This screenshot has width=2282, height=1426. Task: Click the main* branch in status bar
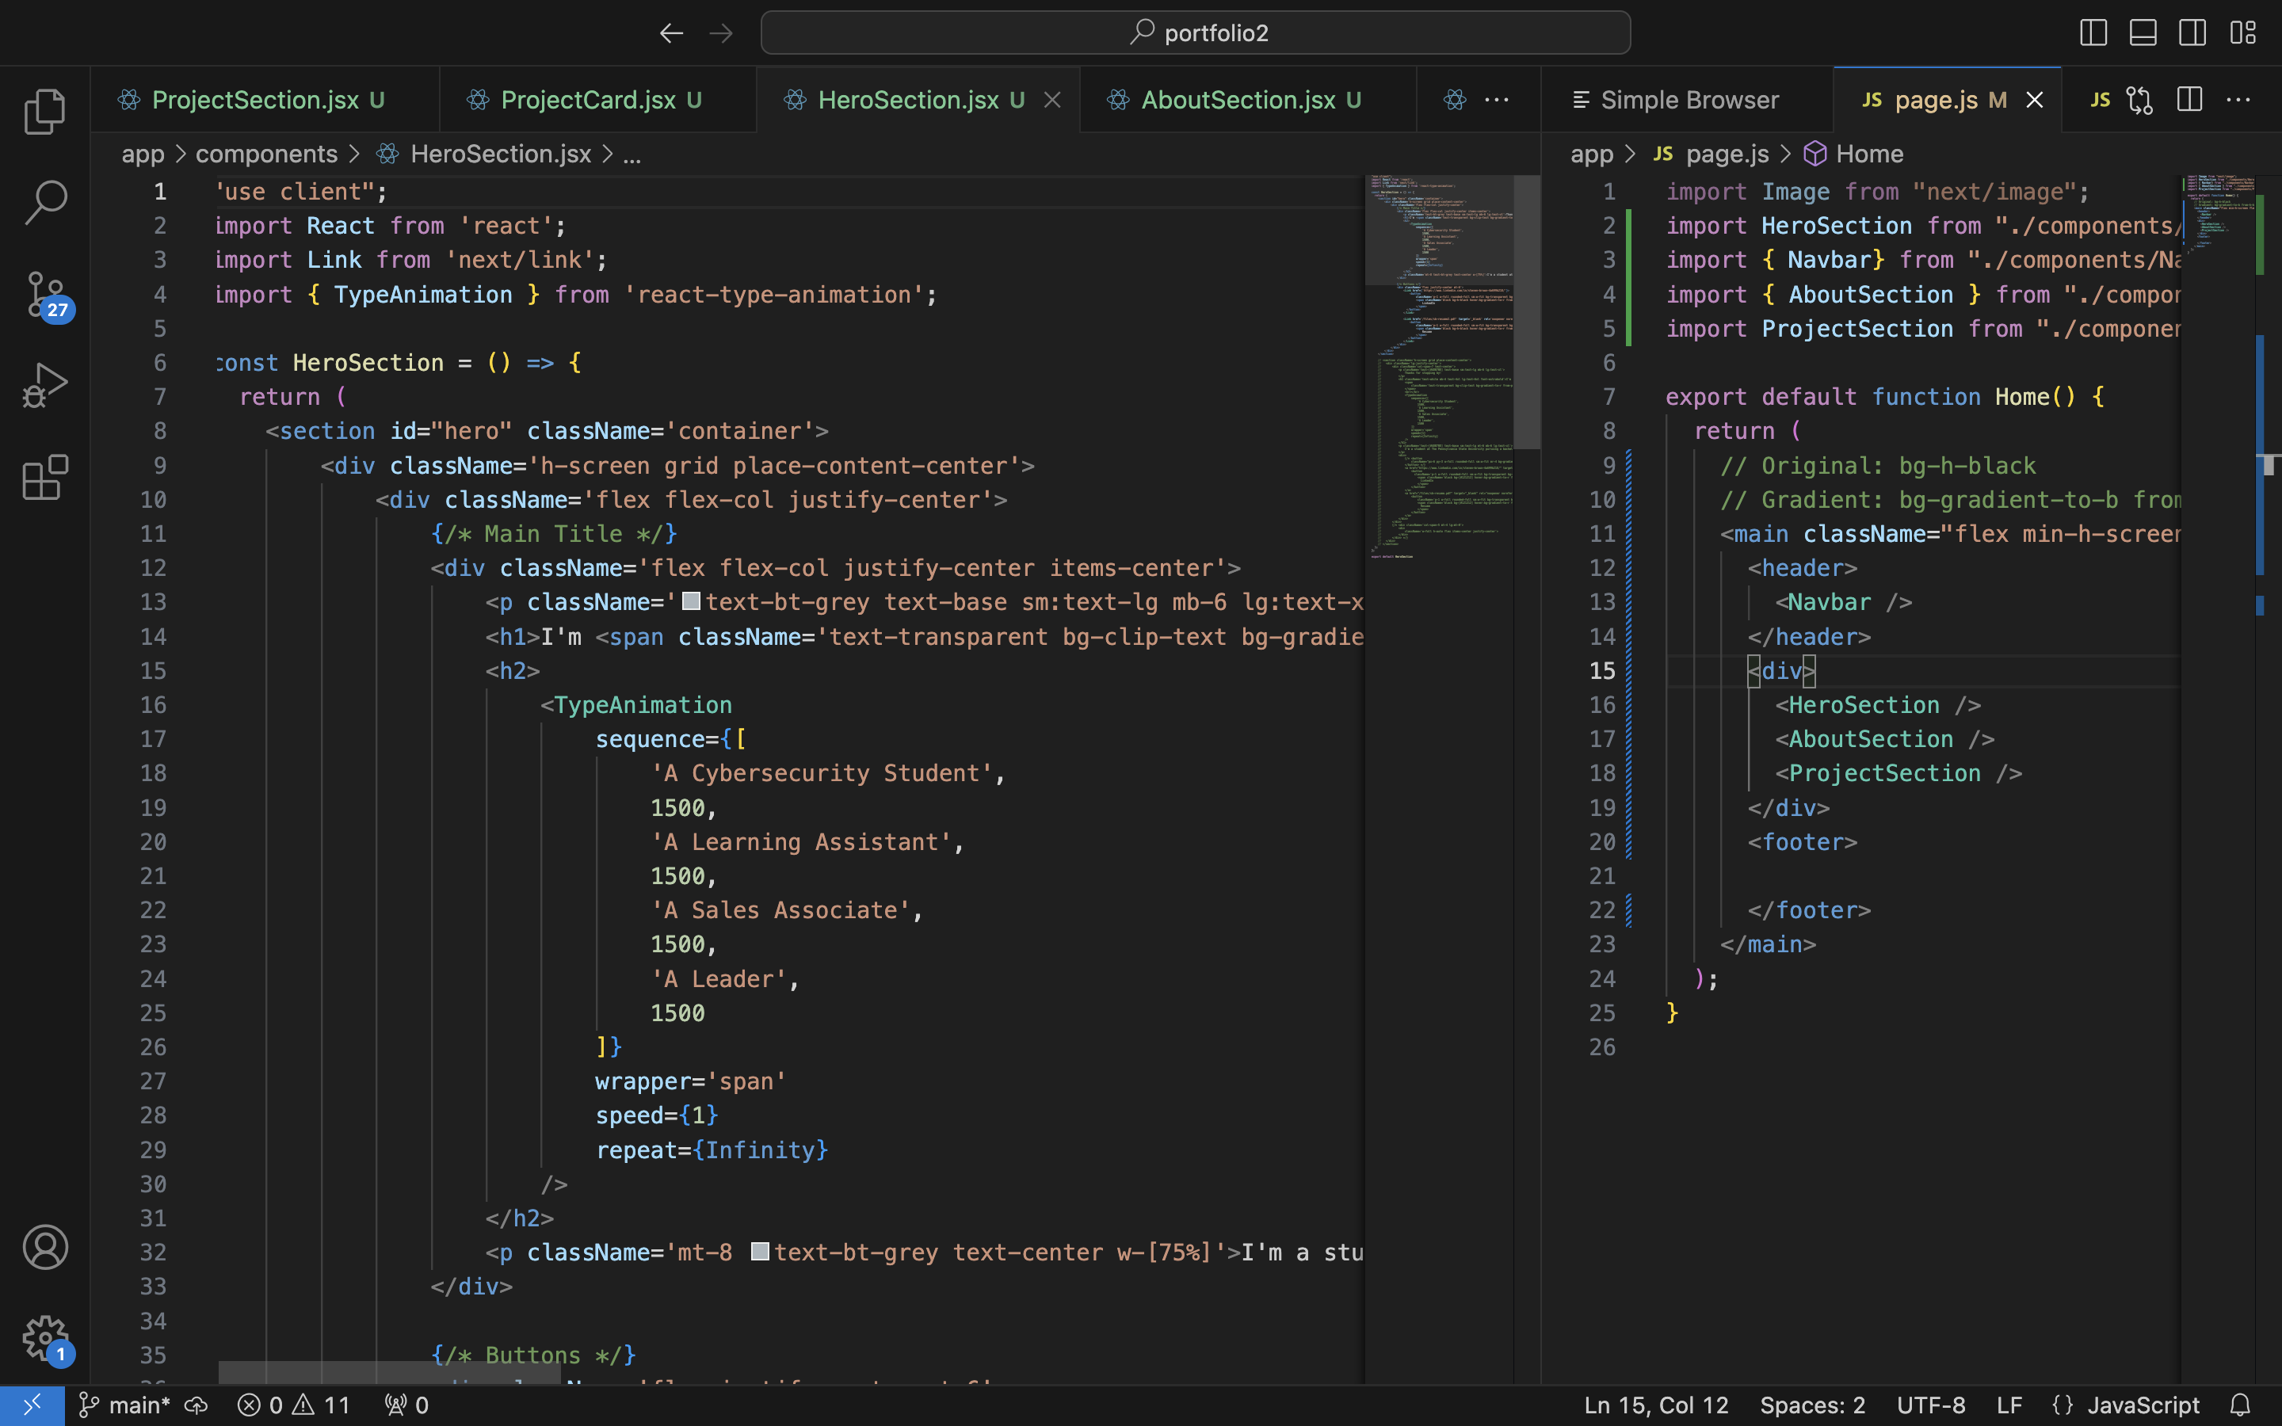pyautogui.click(x=128, y=1405)
